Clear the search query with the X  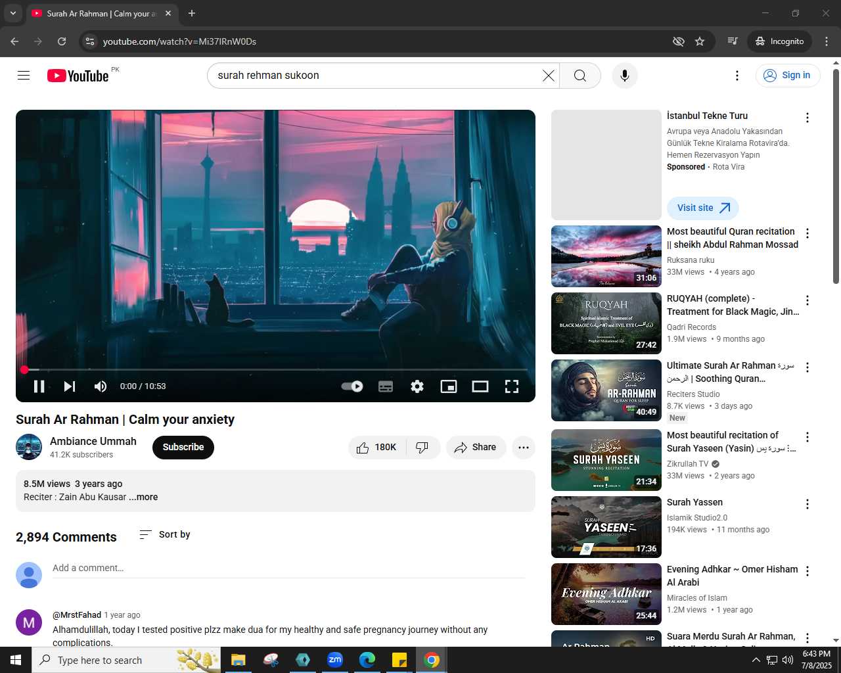(548, 76)
